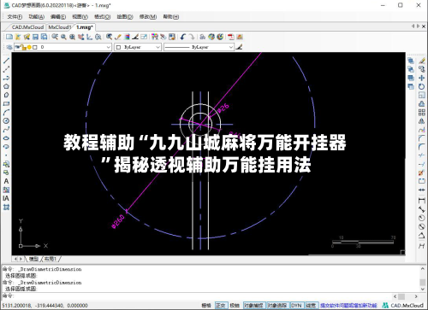Toggle 正交 ortho mode in status bar

221,306
